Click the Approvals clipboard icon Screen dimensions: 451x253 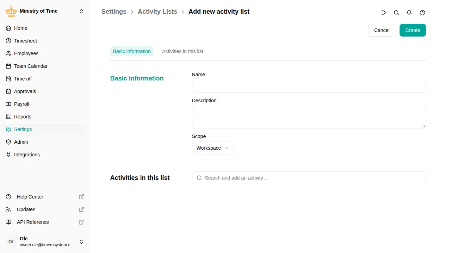tap(8, 91)
